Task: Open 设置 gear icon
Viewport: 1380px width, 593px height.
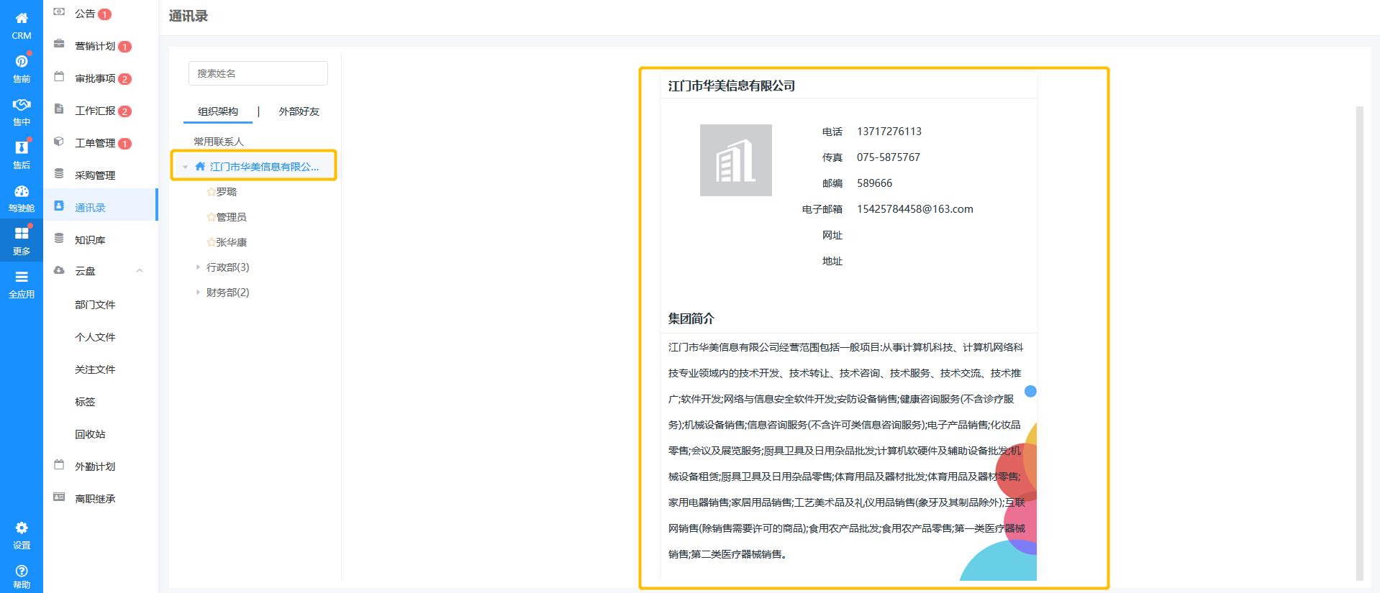Action: pyautogui.click(x=22, y=529)
